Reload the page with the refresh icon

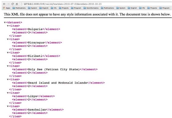click(x=13, y=4)
